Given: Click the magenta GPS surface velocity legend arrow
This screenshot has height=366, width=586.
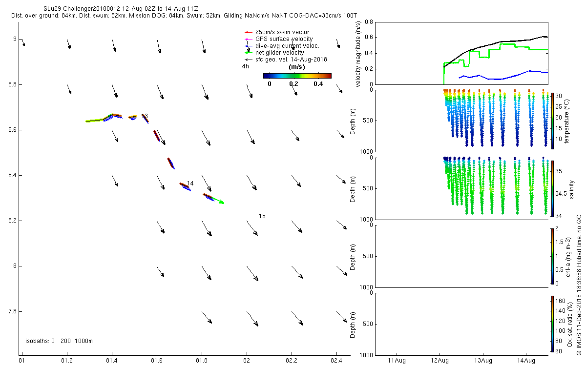Looking at the screenshot, I should tap(248, 39).
